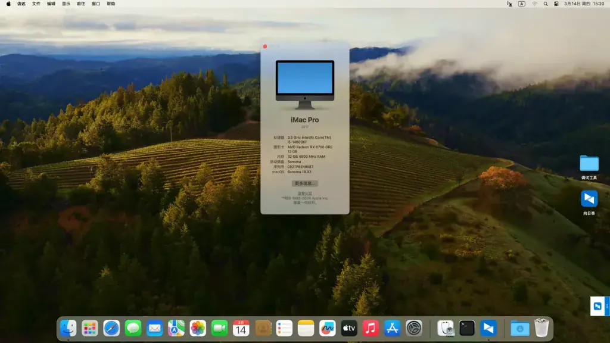Viewport: 610px width, 343px height.
Task: Open the Apple menu
Action: coord(8,4)
